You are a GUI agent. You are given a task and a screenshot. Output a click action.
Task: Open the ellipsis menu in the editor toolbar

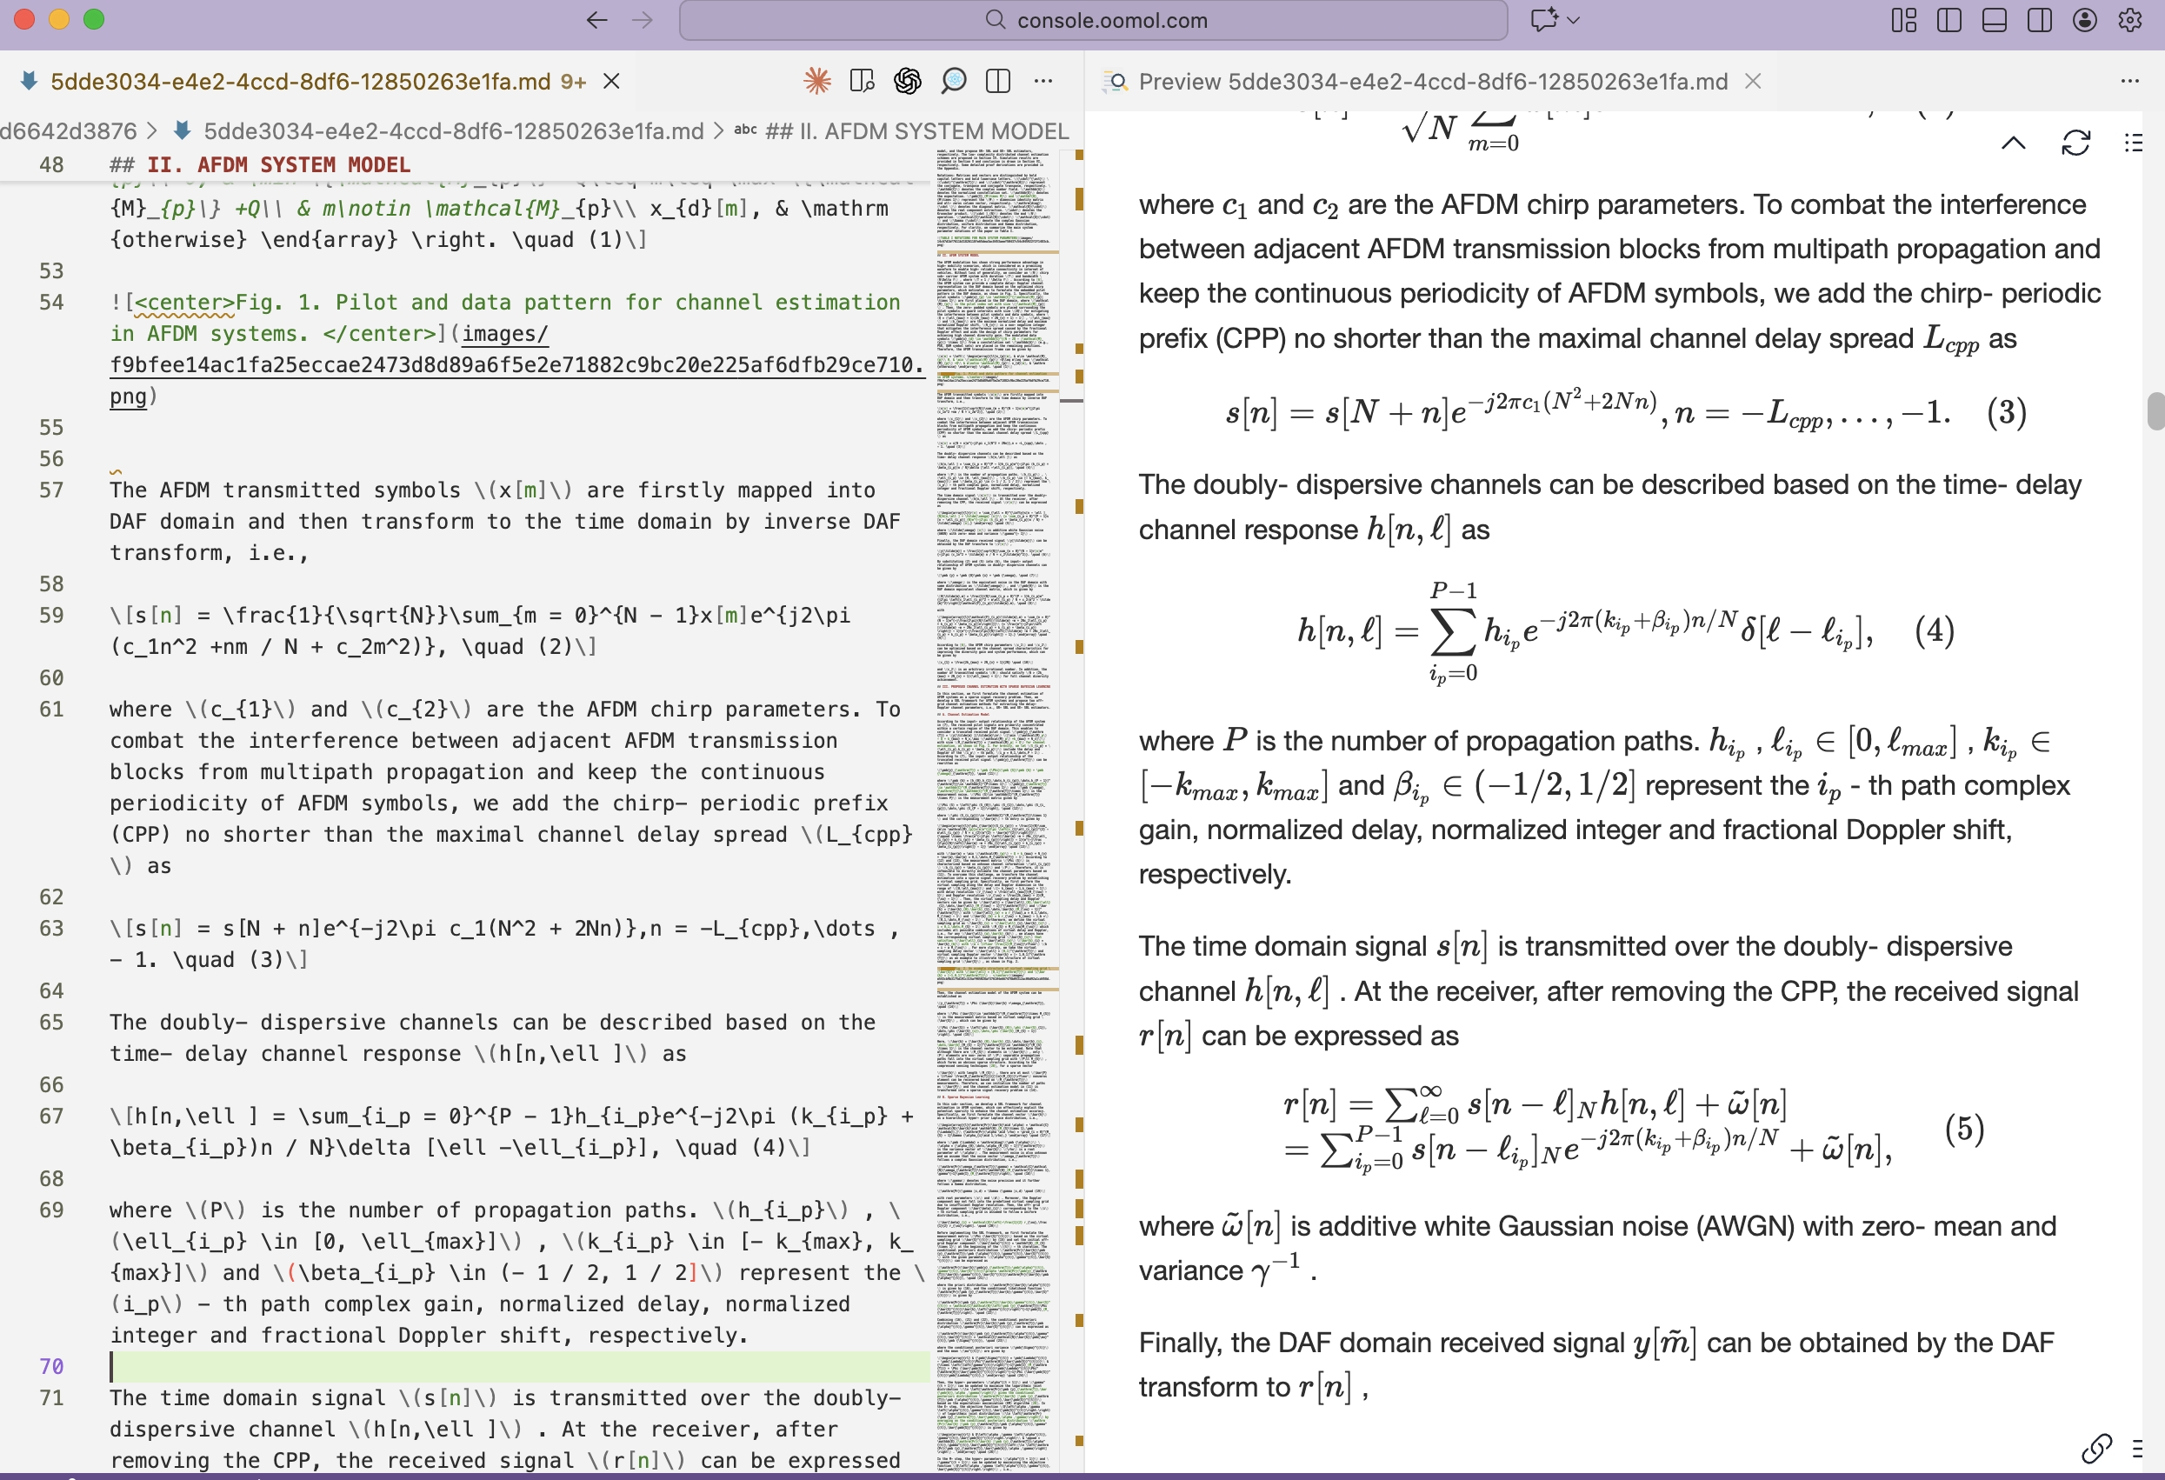pos(1043,81)
